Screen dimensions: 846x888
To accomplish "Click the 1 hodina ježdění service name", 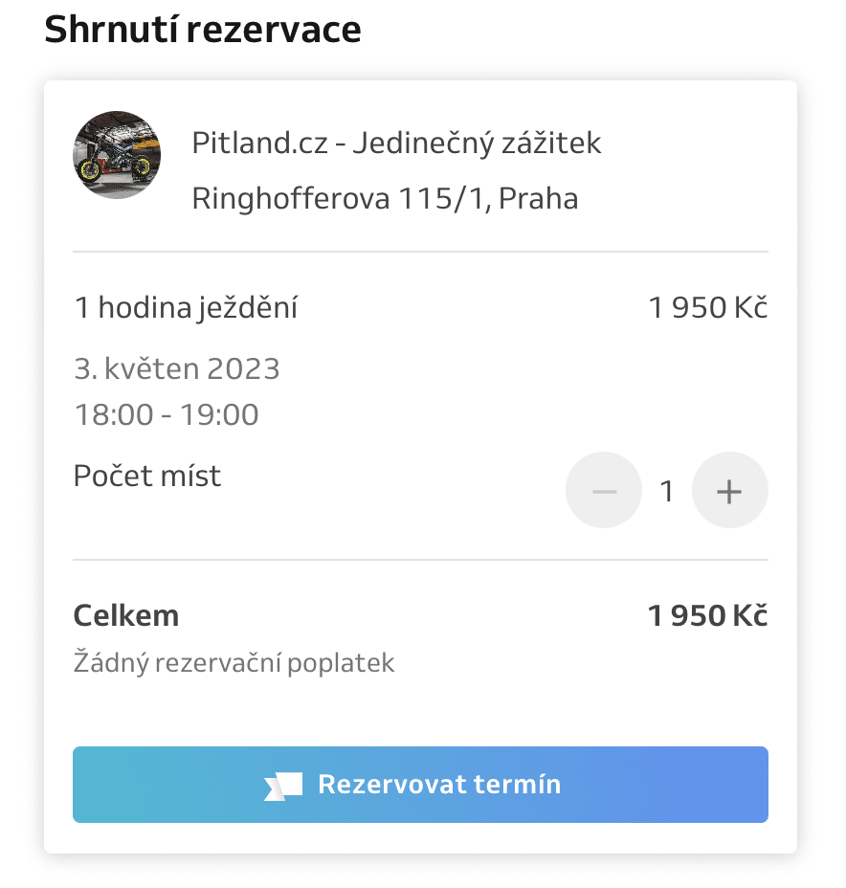I will [x=186, y=308].
